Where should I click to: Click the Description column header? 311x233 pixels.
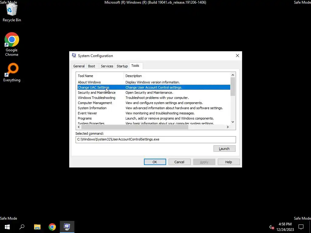pos(177,76)
